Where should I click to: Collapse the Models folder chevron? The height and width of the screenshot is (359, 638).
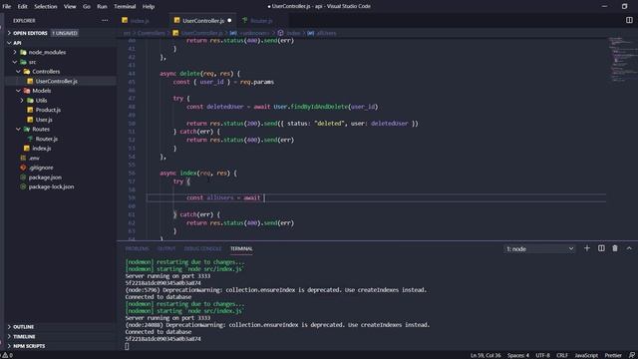[x=18, y=91]
